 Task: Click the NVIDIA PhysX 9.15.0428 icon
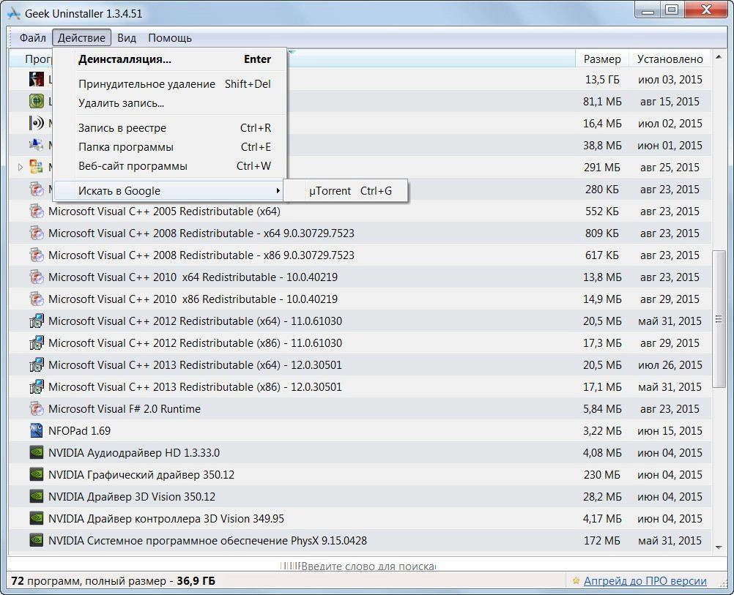pyautogui.click(x=37, y=541)
